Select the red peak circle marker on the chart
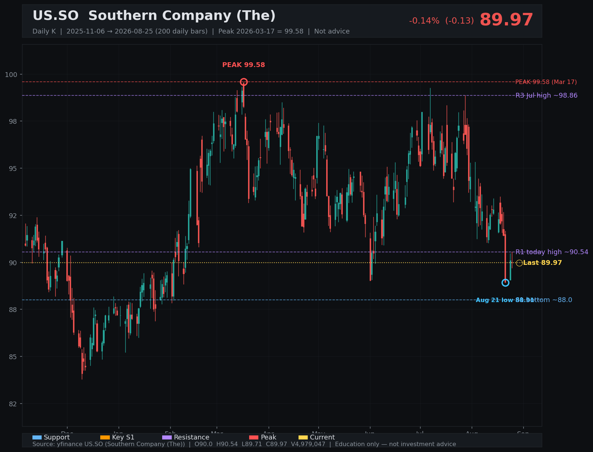Image resolution: width=593 pixels, height=452 pixels. point(244,82)
